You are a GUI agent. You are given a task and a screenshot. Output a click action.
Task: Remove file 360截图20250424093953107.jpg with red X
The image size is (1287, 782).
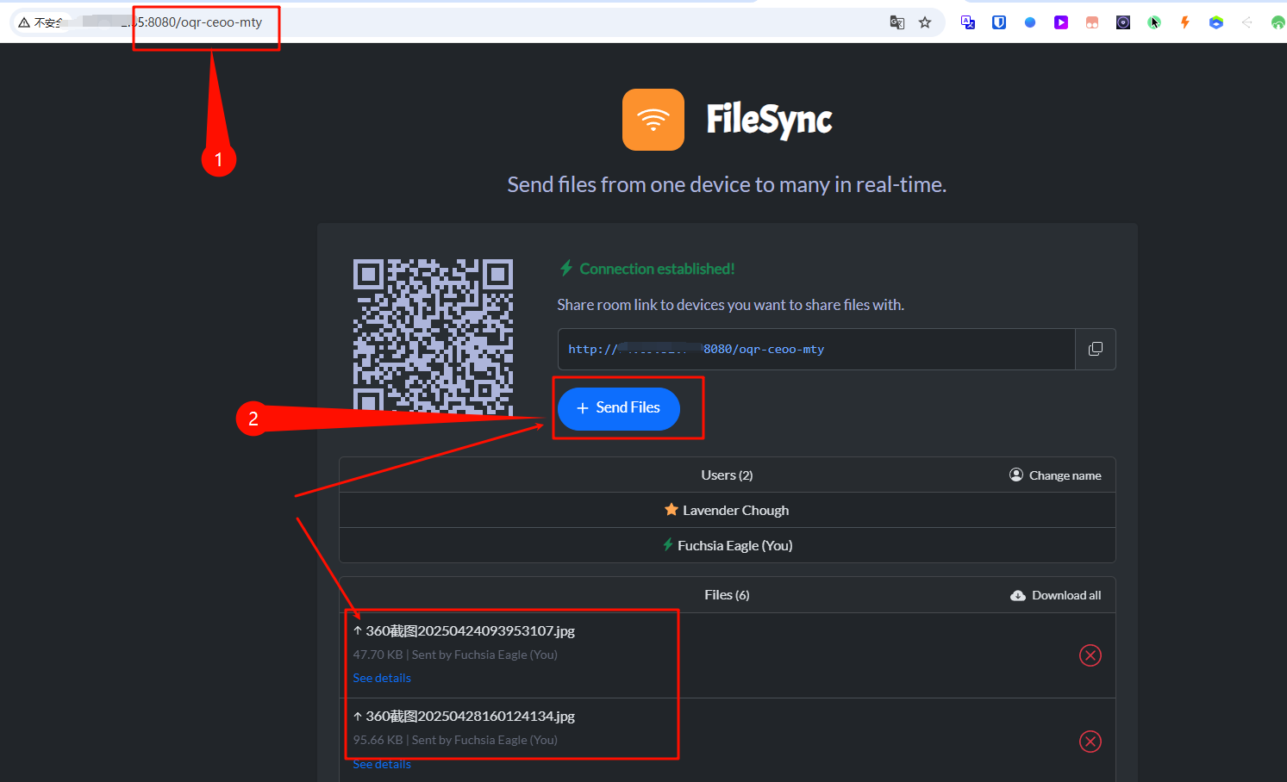pyautogui.click(x=1090, y=655)
